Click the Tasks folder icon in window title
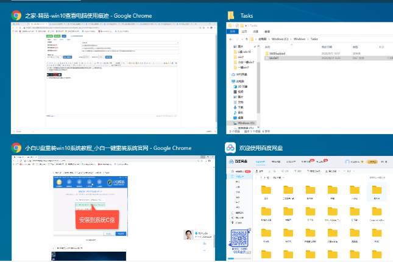 tap(231, 16)
